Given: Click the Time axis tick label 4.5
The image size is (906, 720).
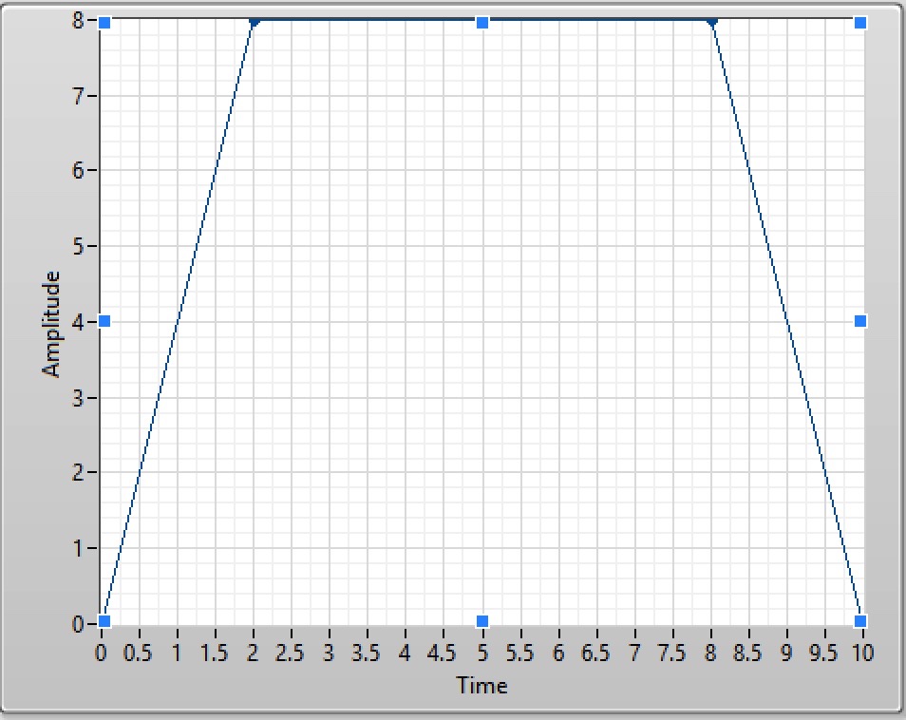Looking at the screenshot, I should click(442, 653).
